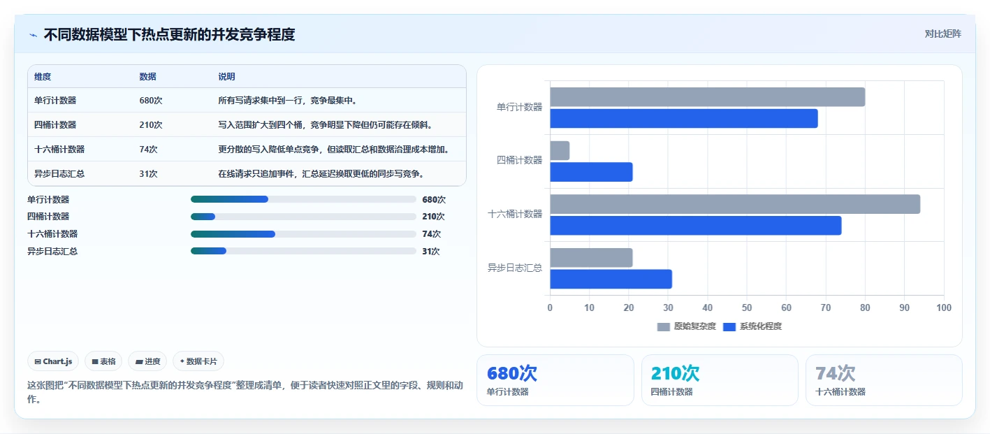
Task: Click the progress bar showing 680次
Action: [x=303, y=199]
